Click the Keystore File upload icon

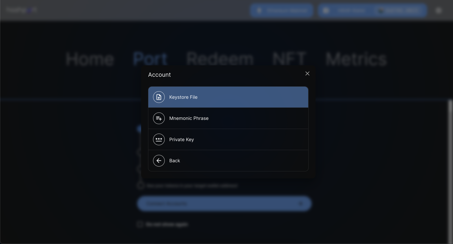click(159, 97)
